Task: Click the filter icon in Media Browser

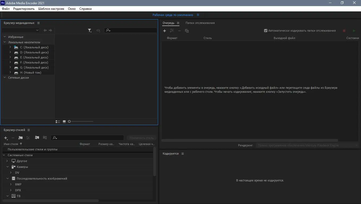Action: pos(90,30)
